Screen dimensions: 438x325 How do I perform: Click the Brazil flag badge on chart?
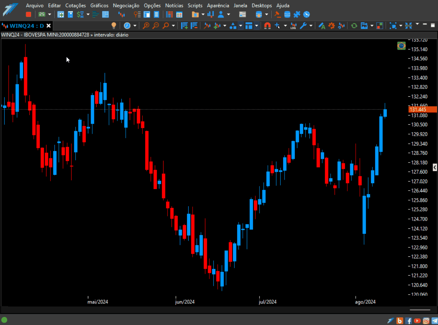[401, 46]
